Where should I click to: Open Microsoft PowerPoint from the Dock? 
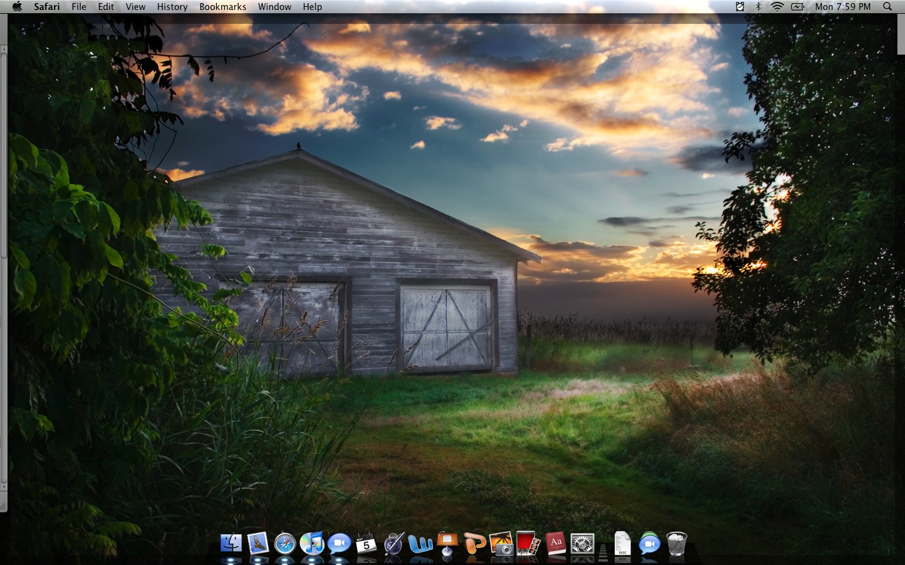click(474, 543)
